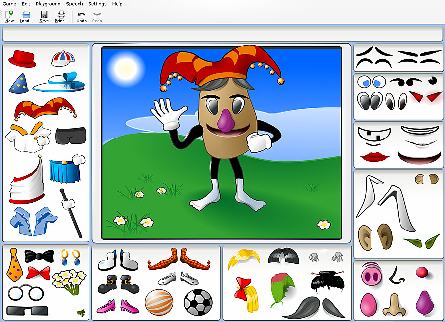
Task: Select the red lips mouth
Action: click(375, 157)
